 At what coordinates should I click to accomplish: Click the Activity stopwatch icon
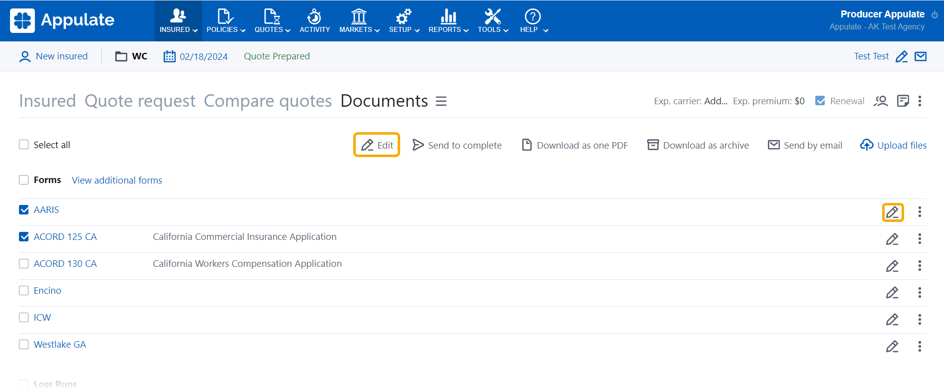(314, 17)
